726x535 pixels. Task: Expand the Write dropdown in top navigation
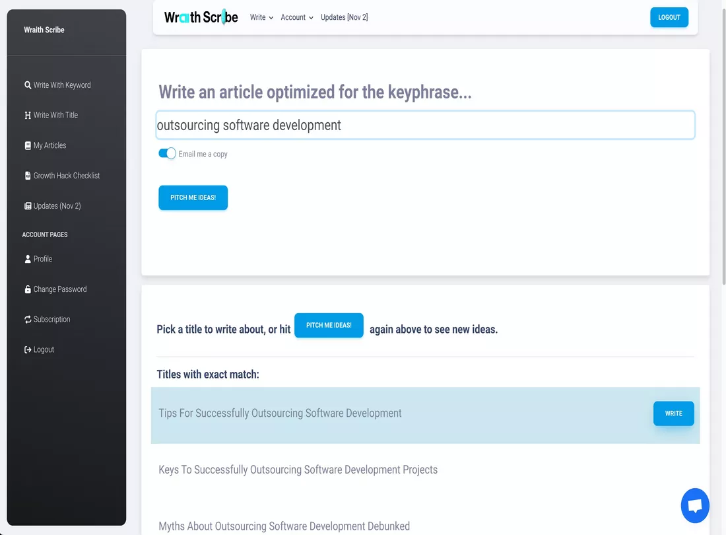(x=261, y=18)
